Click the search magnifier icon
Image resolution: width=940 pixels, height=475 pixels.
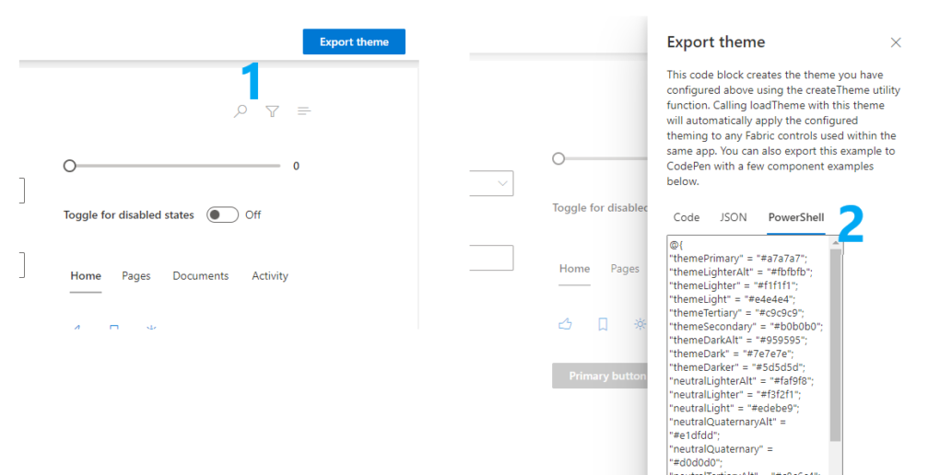pos(241,111)
